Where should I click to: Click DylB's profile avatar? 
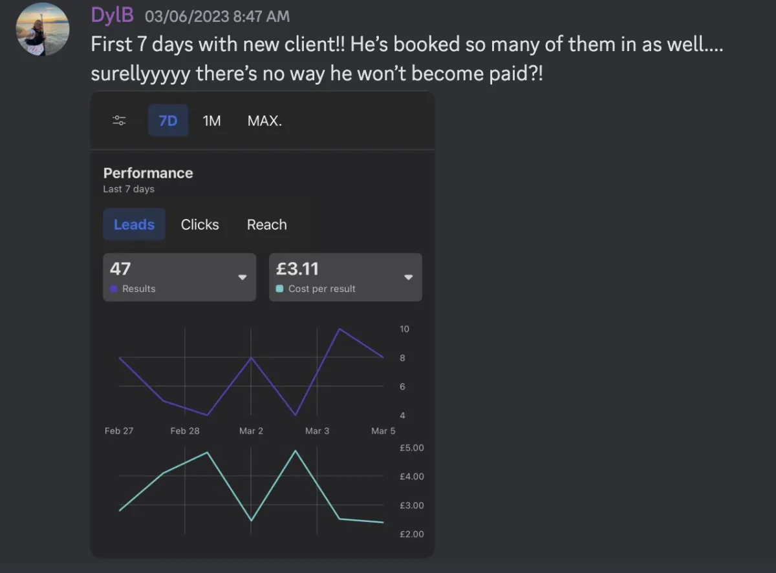(42, 29)
